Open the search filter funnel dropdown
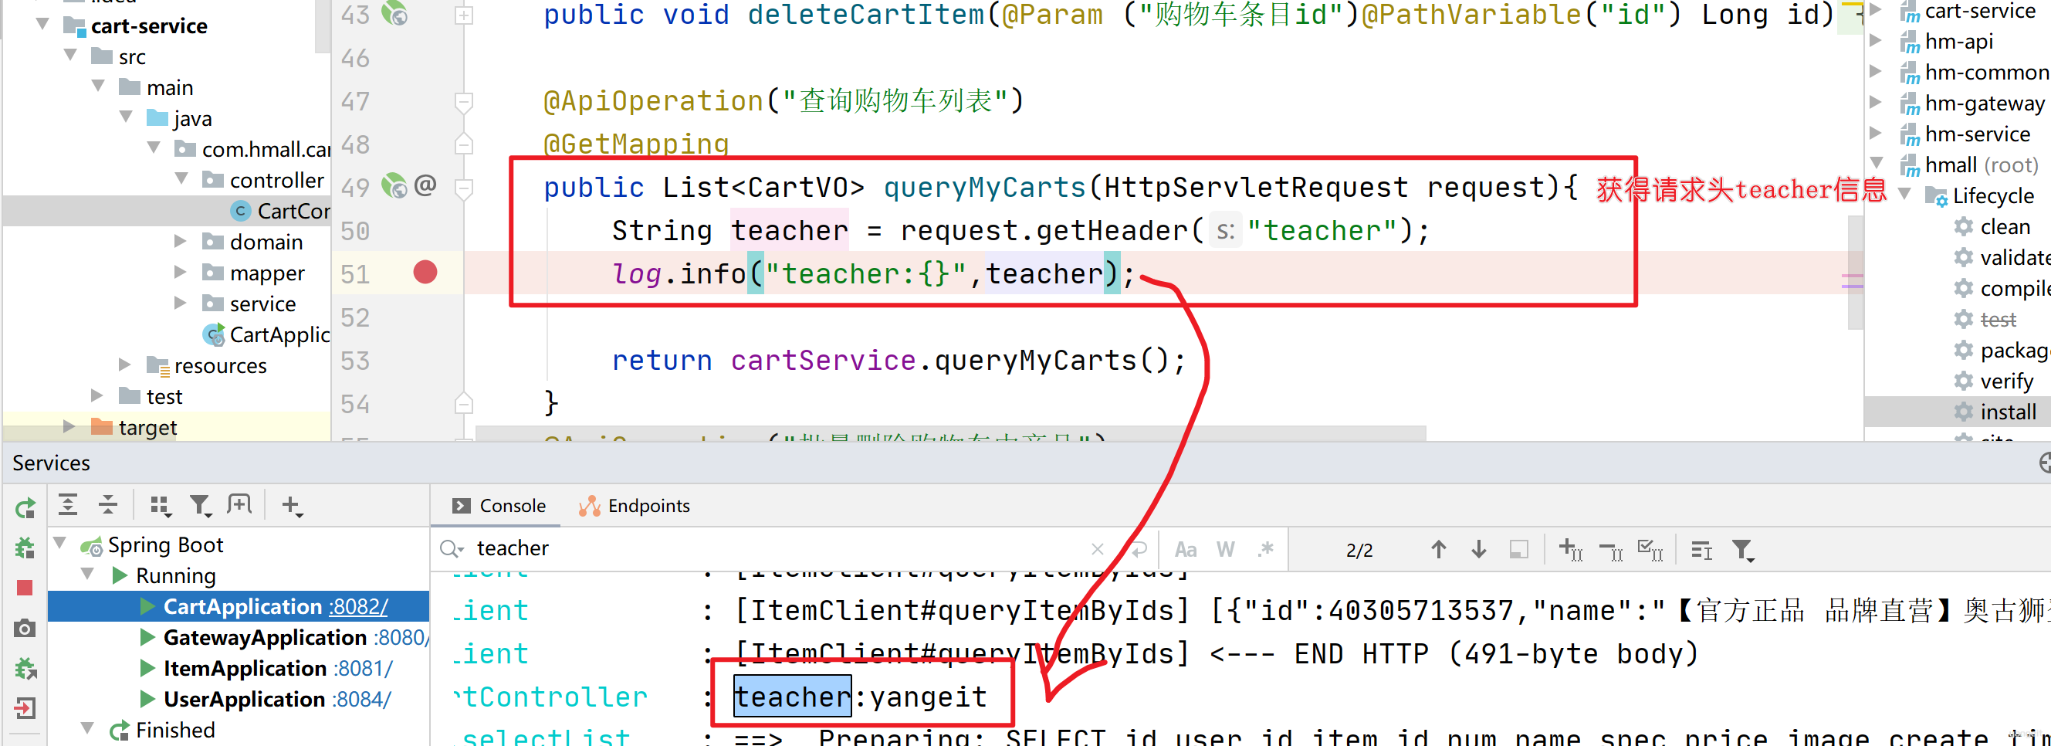The height and width of the screenshot is (746, 2051). [1743, 550]
